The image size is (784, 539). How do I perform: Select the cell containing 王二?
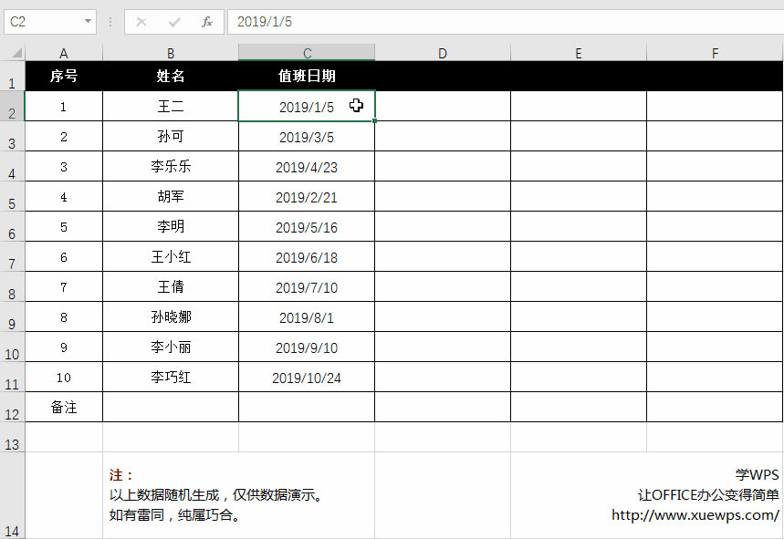pos(169,106)
